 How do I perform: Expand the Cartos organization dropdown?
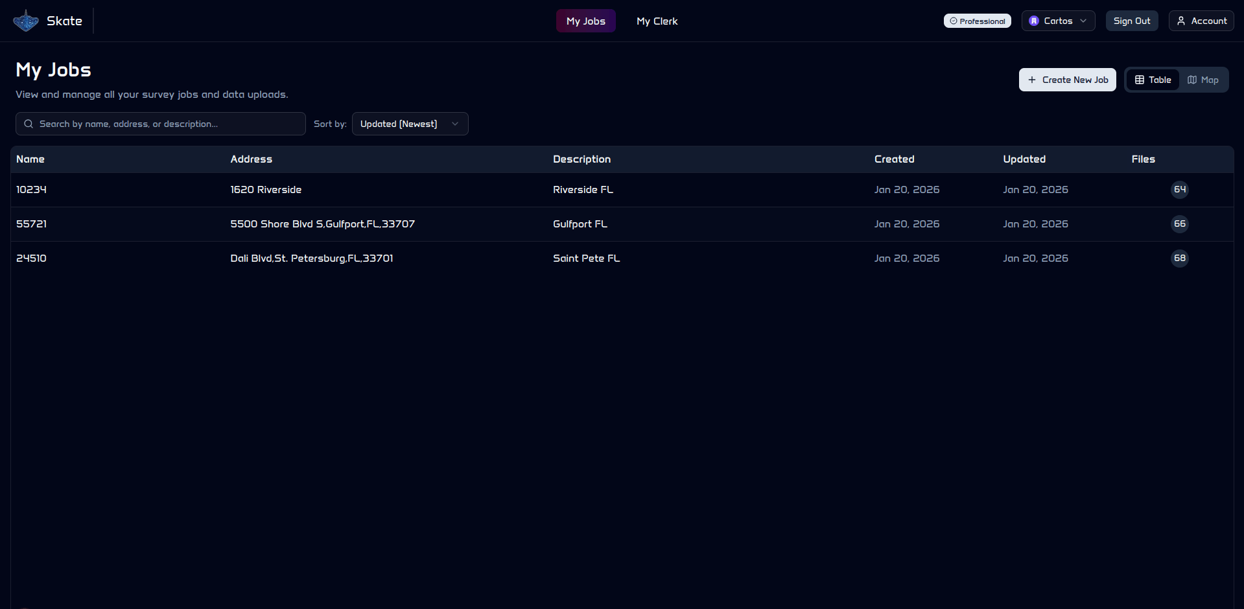[1058, 21]
